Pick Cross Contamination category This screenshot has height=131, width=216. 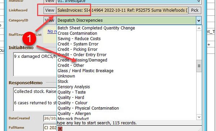[77, 33]
